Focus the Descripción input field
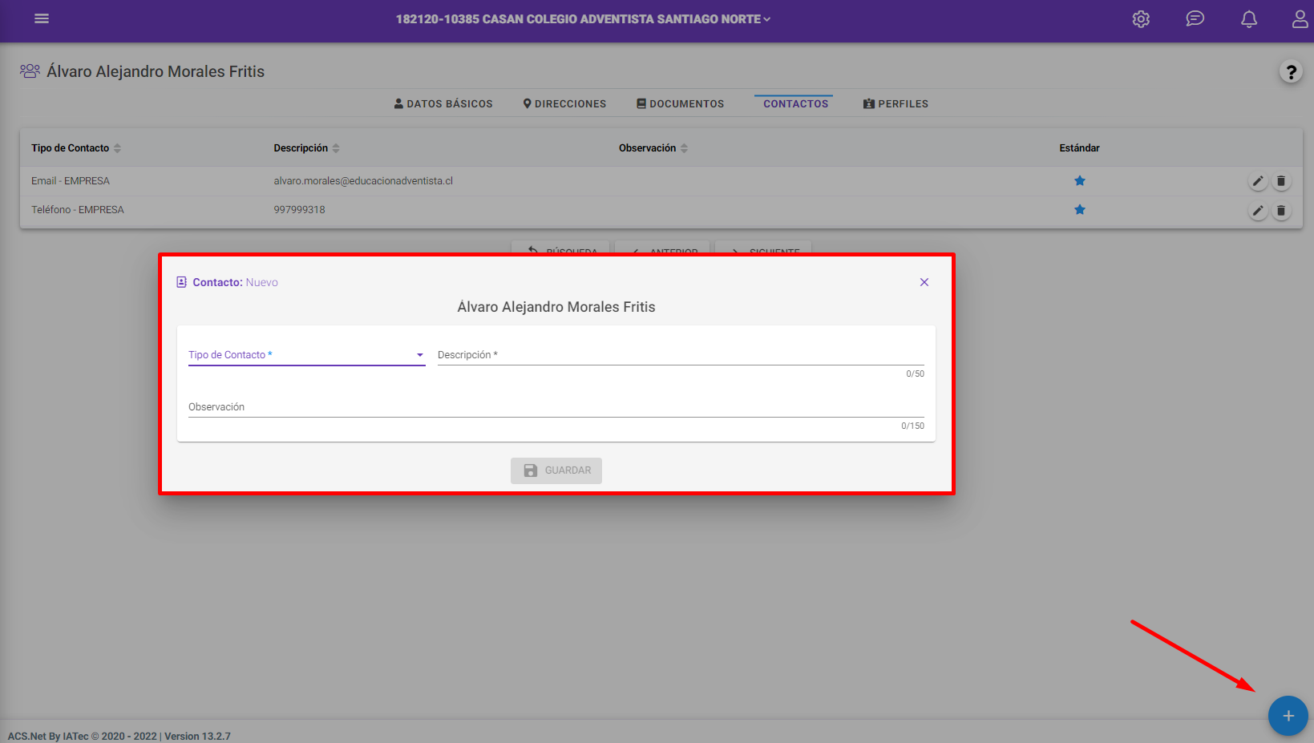This screenshot has width=1314, height=743. coord(681,355)
